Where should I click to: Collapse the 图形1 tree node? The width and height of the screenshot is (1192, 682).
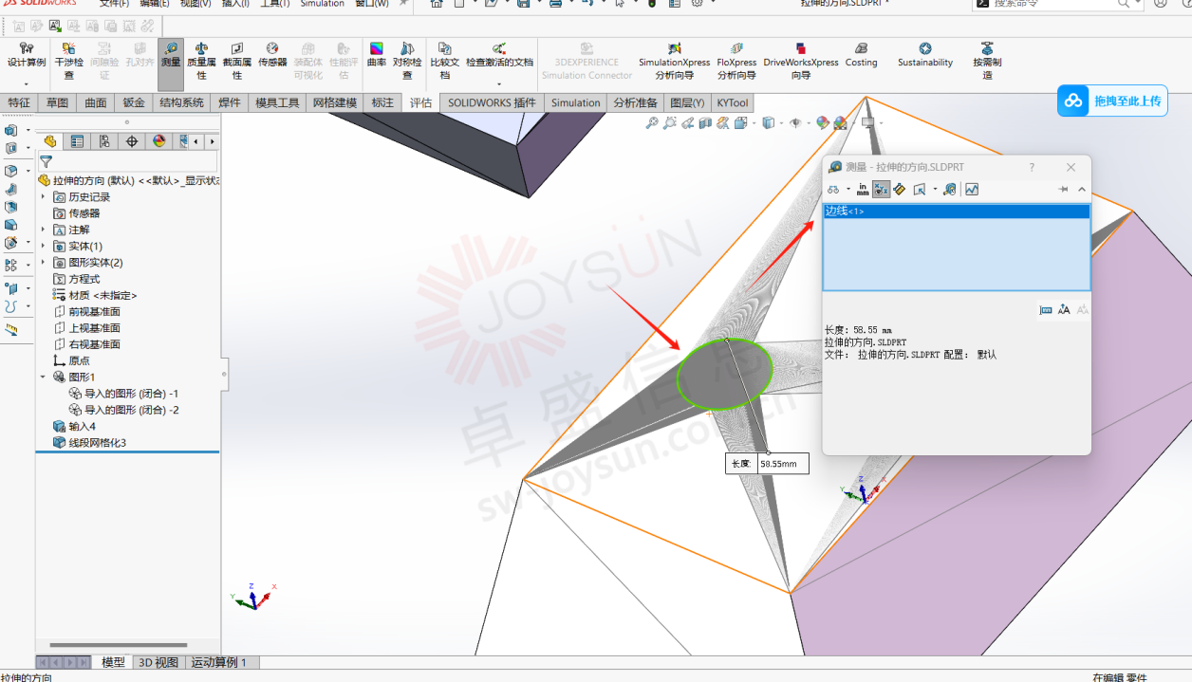pyautogui.click(x=43, y=377)
